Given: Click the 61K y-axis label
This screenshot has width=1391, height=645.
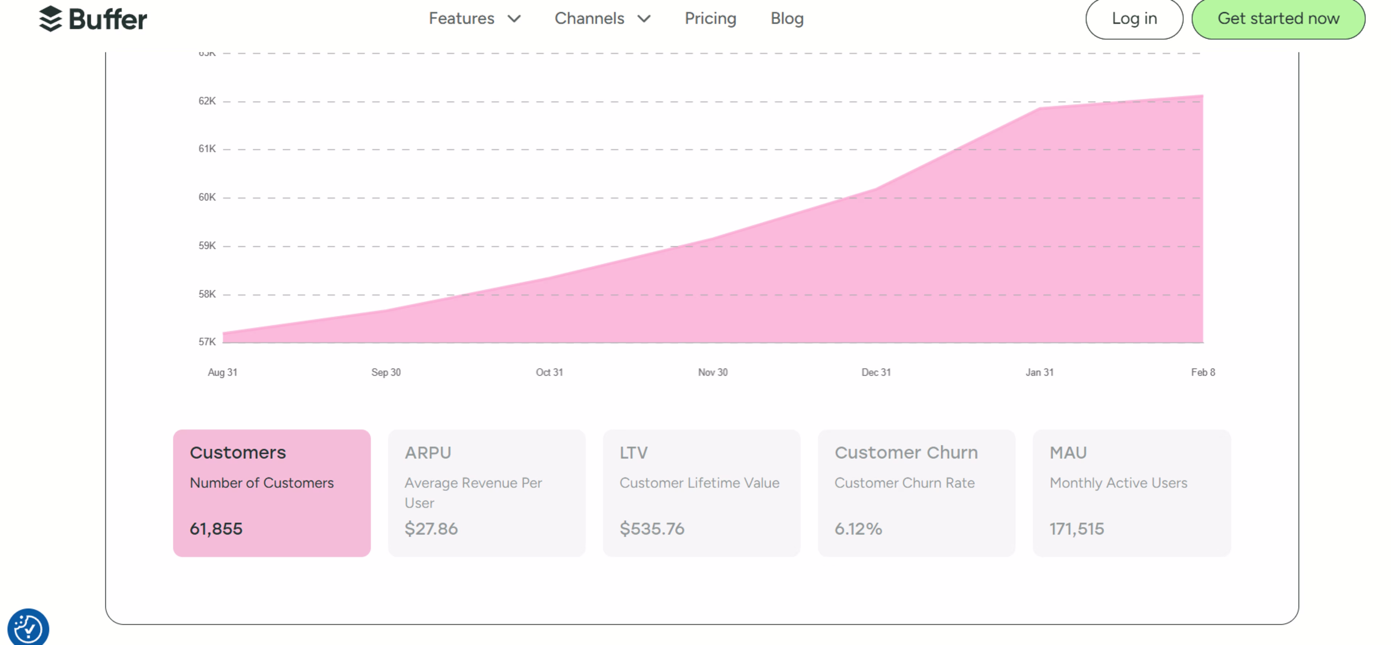Looking at the screenshot, I should click(x=207, y=148).
